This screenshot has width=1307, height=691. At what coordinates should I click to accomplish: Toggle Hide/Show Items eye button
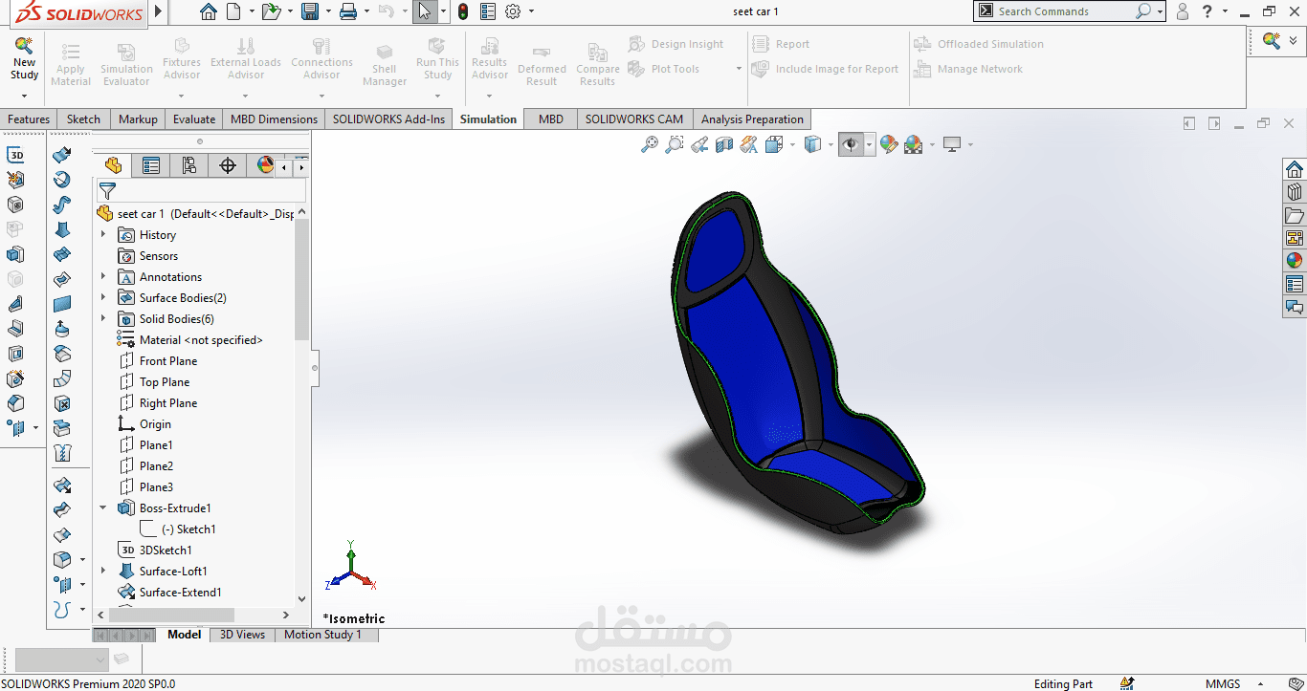point(850,144)
